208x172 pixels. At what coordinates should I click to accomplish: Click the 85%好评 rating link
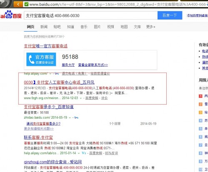click(x=112, y=153)
